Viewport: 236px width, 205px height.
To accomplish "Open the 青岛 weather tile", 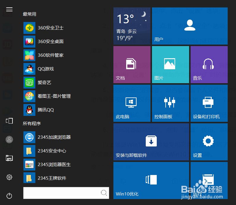I will click(132, 26).
